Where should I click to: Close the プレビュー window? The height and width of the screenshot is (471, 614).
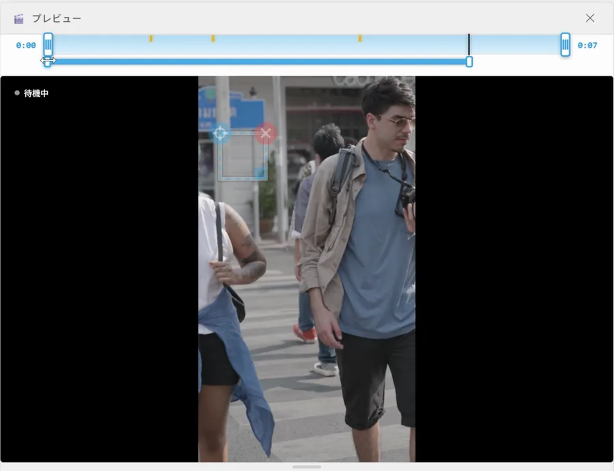coord(589,18)
